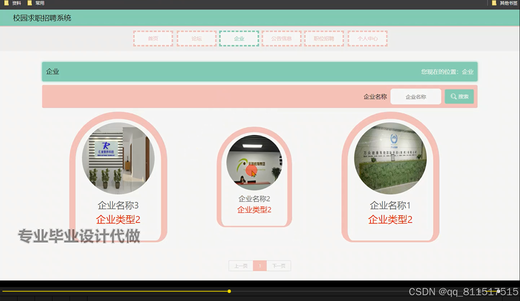
Task: Click inside the 企业名称 search field
Action: pyautogui.click(x=416, y=96)
